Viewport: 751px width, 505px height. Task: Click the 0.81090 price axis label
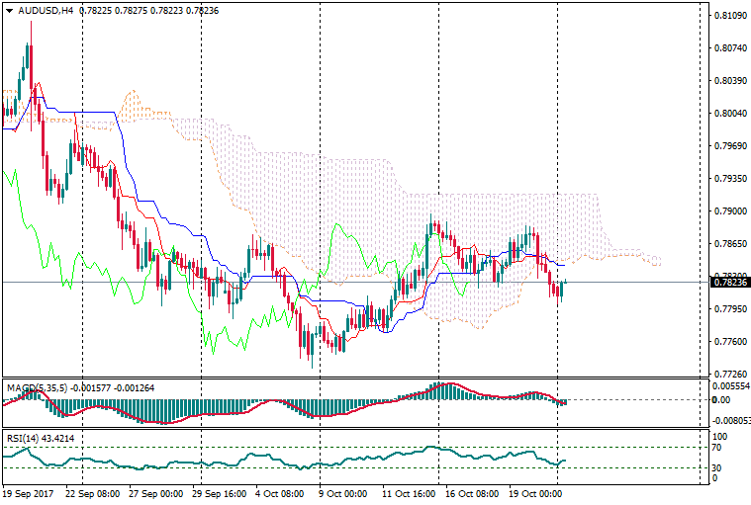pos(729,16)
